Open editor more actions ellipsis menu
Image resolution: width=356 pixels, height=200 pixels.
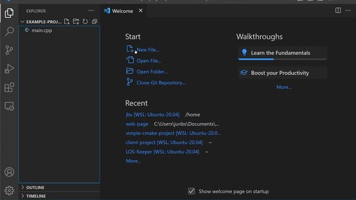[x=348, y=11]
